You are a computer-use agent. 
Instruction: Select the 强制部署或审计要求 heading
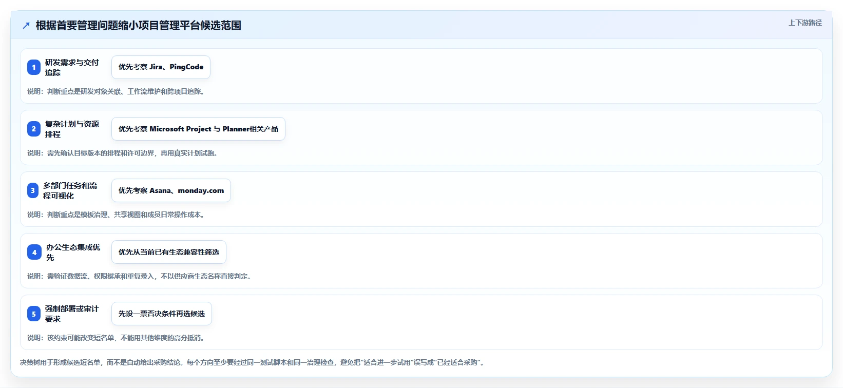click(72, 314)
